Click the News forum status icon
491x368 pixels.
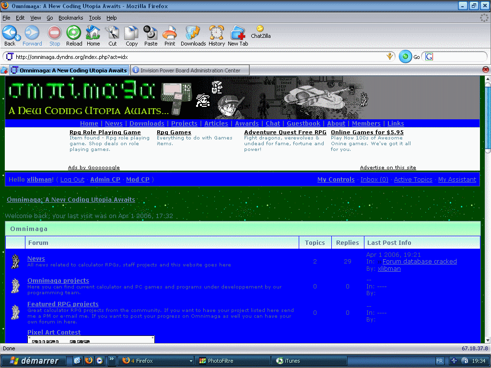click(x=15, y=262)
